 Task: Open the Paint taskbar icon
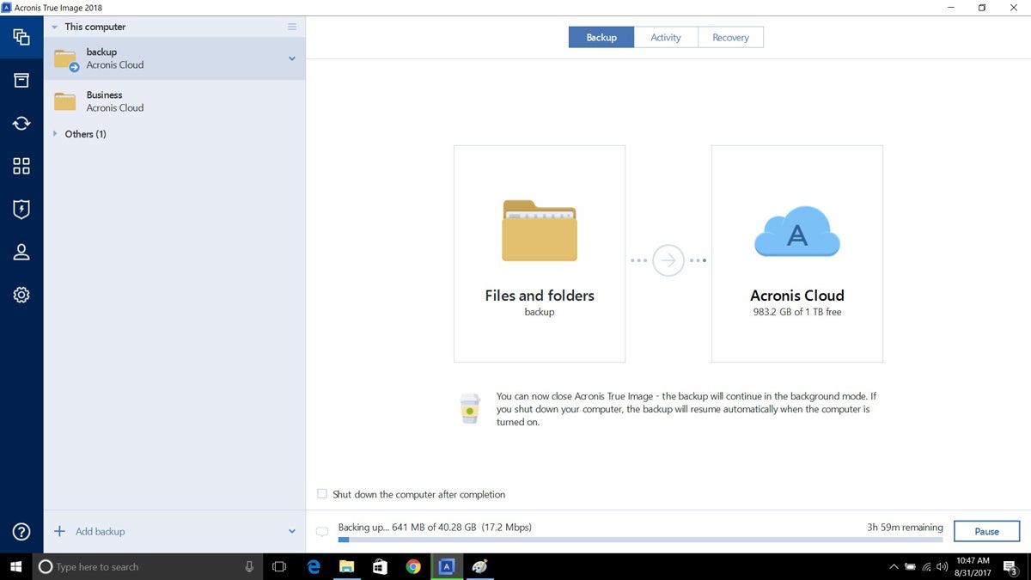point(479,566)
